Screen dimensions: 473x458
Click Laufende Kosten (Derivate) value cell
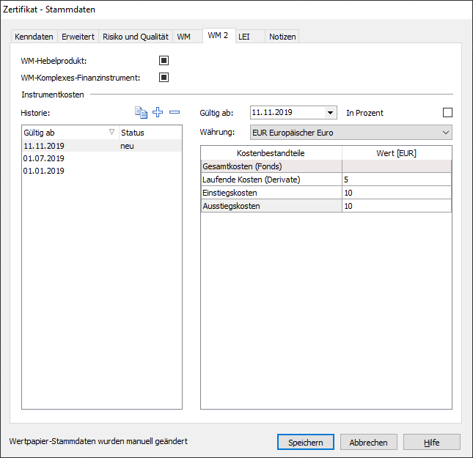click(396, 180)
